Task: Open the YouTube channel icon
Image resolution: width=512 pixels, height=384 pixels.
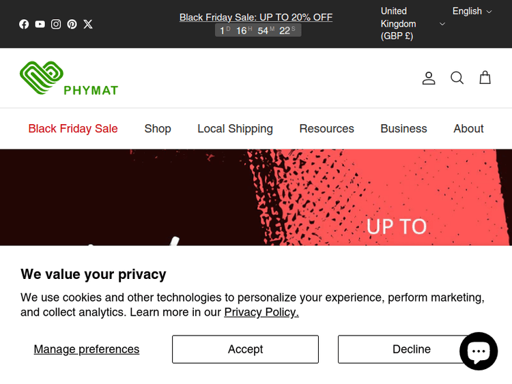Action: 40,24
